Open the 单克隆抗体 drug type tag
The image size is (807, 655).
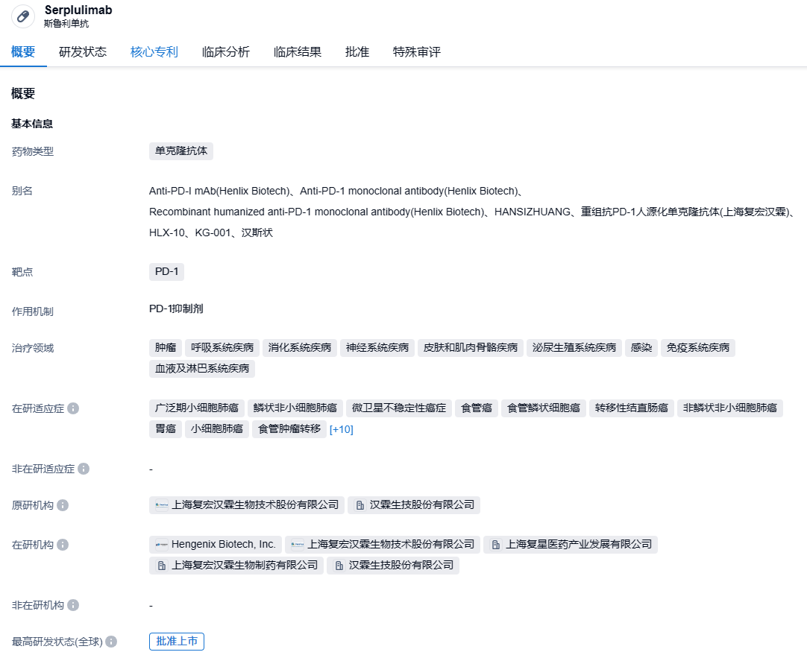[x=181, y=151]
